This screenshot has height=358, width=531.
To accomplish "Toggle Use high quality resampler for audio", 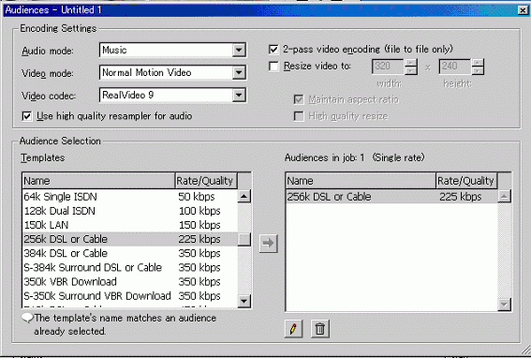I will (x=27, y=116).
